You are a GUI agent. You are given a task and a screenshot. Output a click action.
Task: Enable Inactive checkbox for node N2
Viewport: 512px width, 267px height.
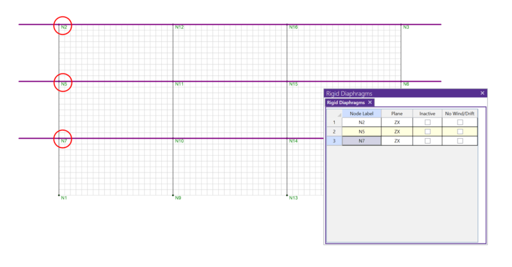[x=428, y=122]
